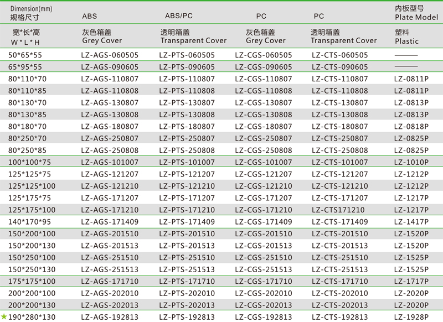Viewport: 443px width, 322px height.
Task: Click plate model LZ-1417P
Action: [x=411, y=222]
